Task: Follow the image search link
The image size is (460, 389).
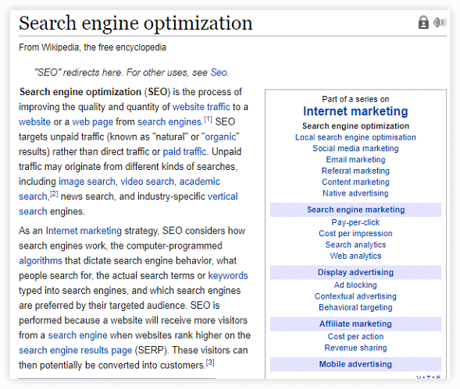Action: pos(87,182)
